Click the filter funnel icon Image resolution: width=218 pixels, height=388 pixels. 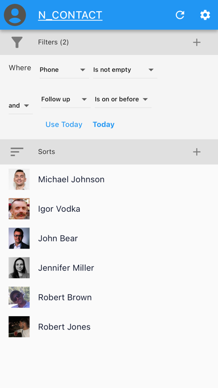coord(17,42)
